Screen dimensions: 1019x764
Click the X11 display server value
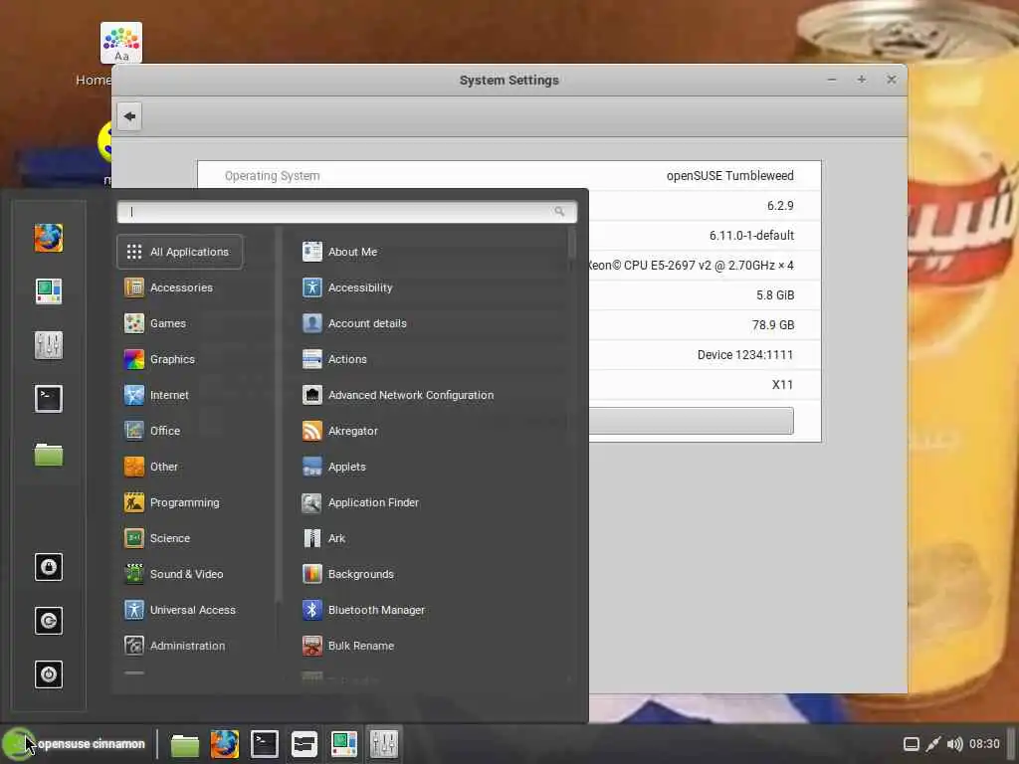pyautogui.click(x=782, y=385)
